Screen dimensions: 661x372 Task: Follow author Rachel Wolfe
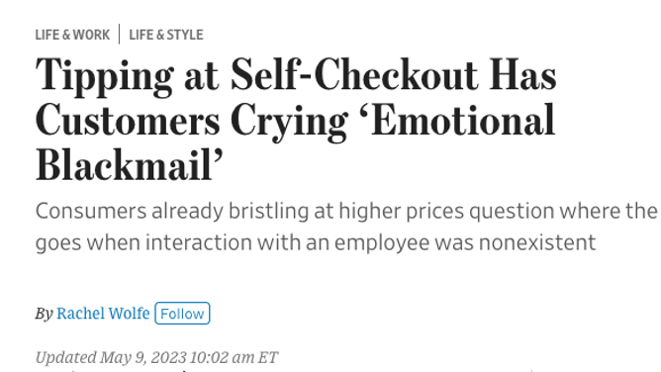[x=182, y=313]
